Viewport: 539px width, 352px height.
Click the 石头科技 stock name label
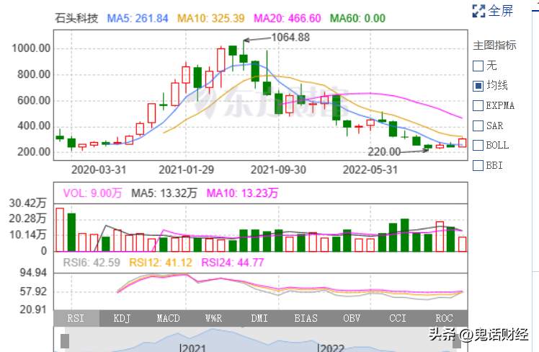coord(76,18)
